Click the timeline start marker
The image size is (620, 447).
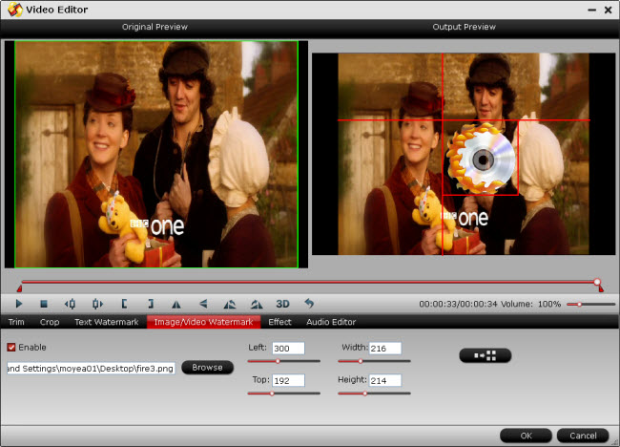[x=19, y=287]
